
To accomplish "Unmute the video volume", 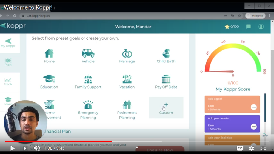I will point(37,149).
